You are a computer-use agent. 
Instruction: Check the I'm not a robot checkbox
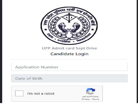(x=19, y=93)
